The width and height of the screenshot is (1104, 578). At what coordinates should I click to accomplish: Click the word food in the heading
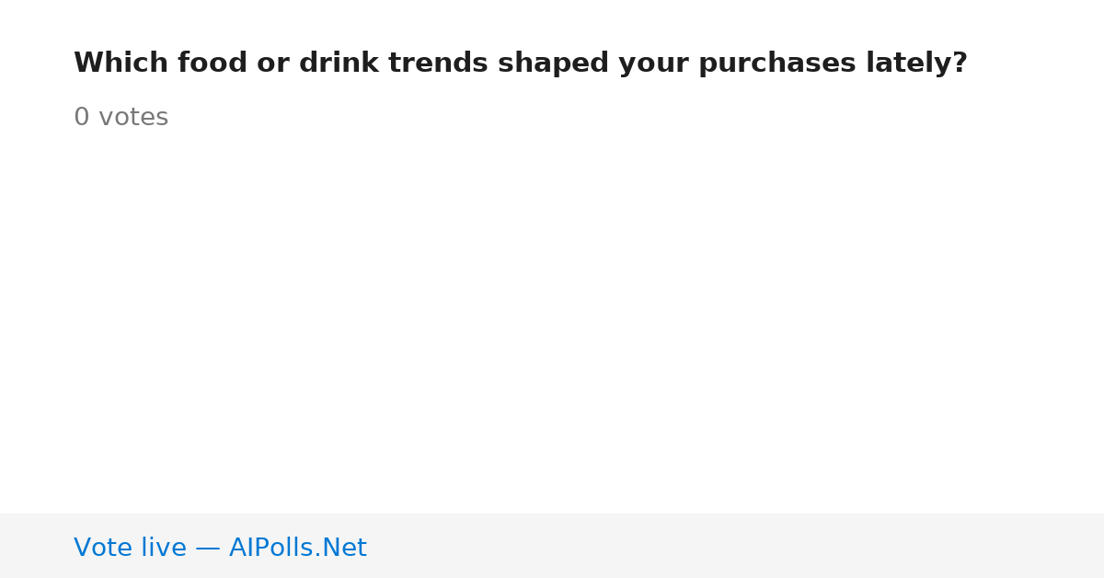pyautogui.click(x=207, y=64)
